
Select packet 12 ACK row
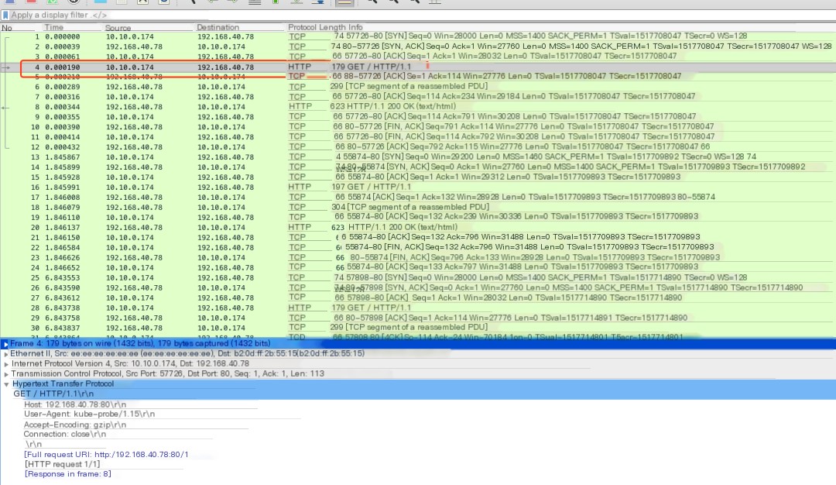pos(418,147)
